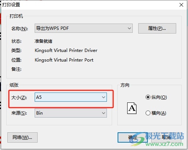188x150 pixels.
Task: Click the chevron arrow of printer name combo
Action: (129, 28)
